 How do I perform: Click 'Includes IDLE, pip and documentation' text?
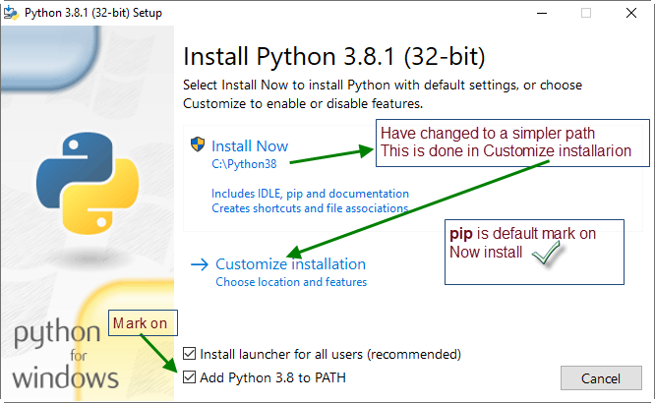tap(310, 194)
